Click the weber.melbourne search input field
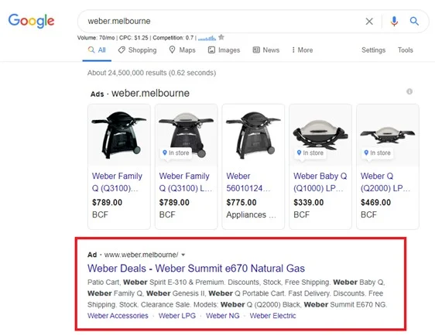 point(222,22)
